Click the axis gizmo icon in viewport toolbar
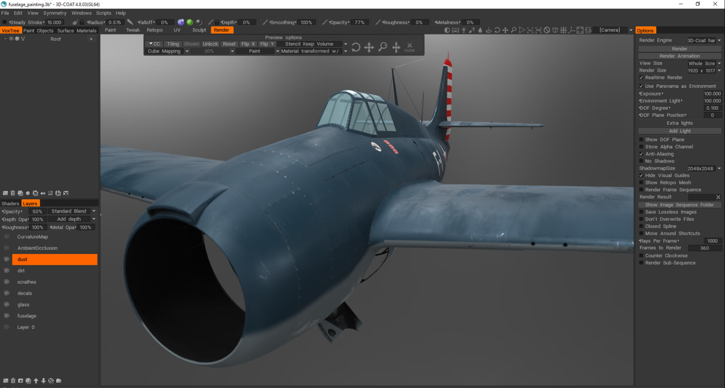Image resolution: width=725 pixels, height=388 pixels. pos(571,30)
